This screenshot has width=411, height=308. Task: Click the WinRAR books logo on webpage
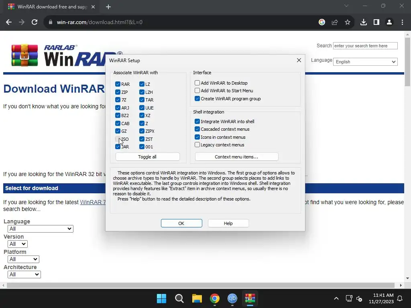click(24, 55)
